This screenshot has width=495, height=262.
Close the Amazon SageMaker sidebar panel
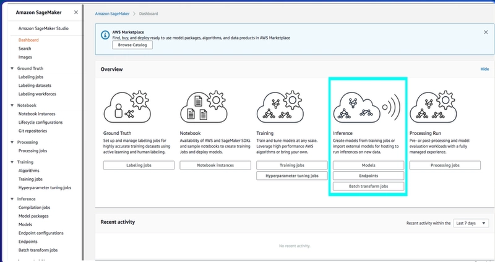click(75, 12)
